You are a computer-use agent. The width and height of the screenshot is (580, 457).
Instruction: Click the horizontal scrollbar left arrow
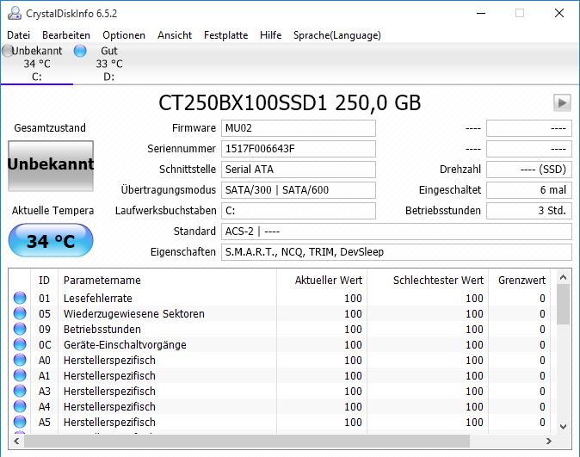[x=16, y=442]
